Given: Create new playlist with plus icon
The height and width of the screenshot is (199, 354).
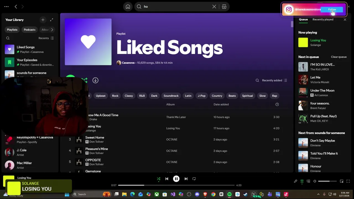Looking at the screenshot, I should pos(43,20).
